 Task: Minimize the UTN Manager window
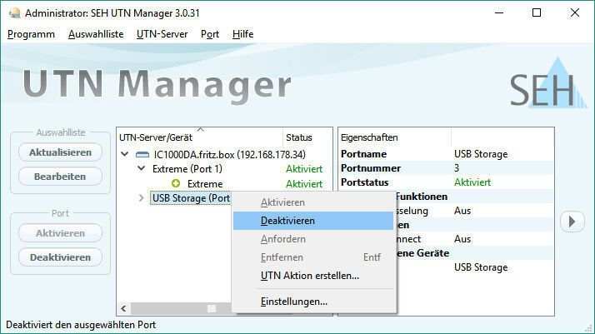click(x=499, y=12)
